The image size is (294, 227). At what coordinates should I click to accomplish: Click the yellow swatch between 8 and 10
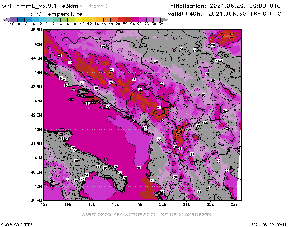78,19
